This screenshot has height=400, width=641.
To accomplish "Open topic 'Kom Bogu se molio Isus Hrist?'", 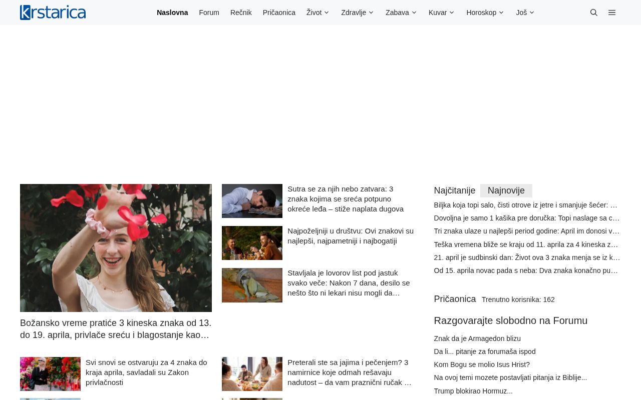I will coord(482,364).
